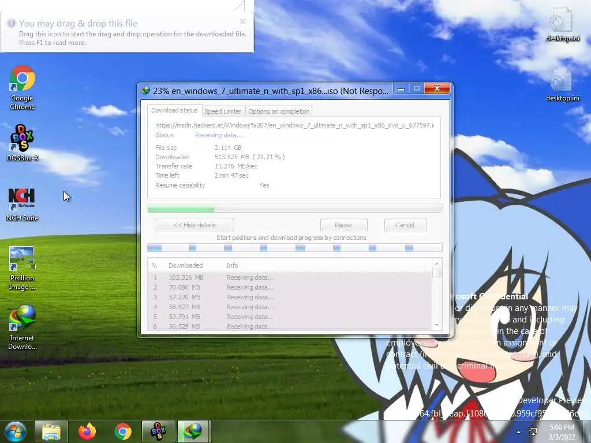Open Internet Download Manager desktop shortcut
Viewport: 591px width, 443px height.
pyautogui.click(x=23, y=328)
